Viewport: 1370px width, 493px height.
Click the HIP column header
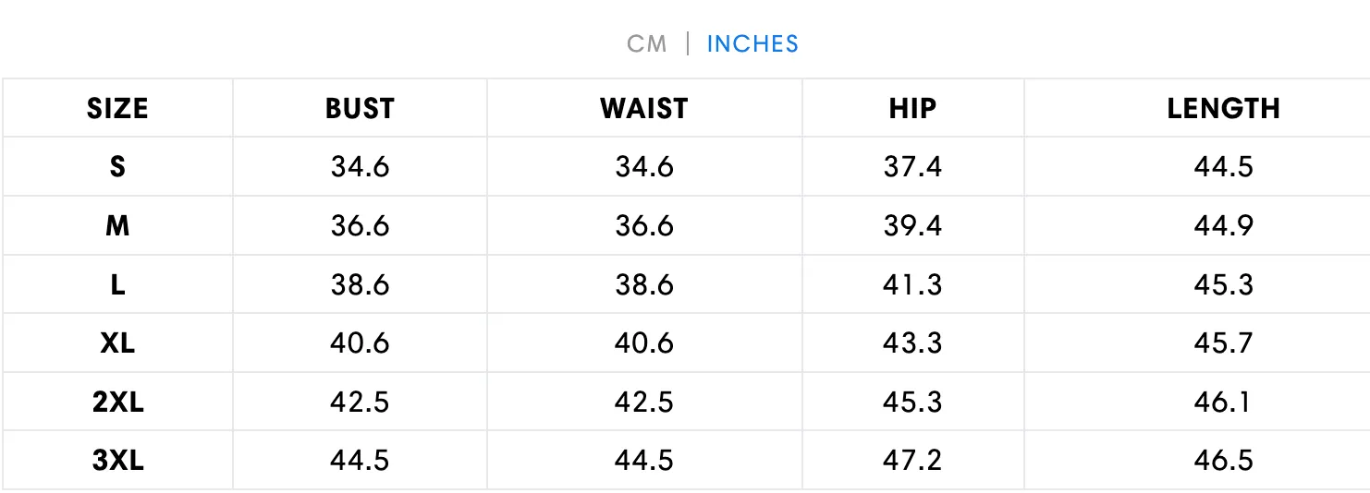(x=912, y=108)
